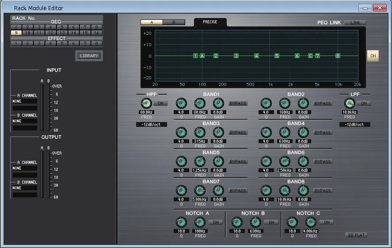Click BAND6 frequency value 2.50kHz
The width and height of the screenshot is (392, 248).
285,170
